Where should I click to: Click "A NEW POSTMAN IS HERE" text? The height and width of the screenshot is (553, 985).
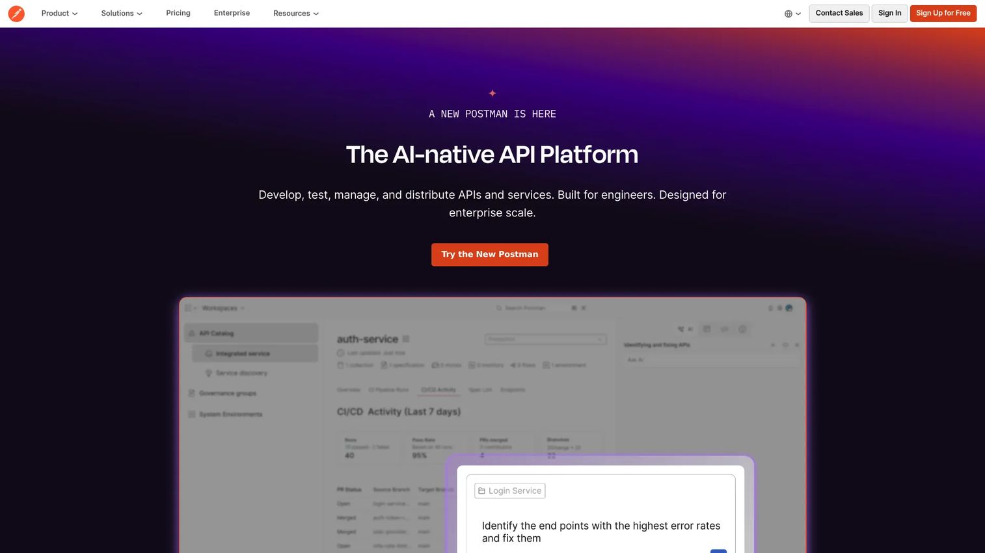coord(493,114)
